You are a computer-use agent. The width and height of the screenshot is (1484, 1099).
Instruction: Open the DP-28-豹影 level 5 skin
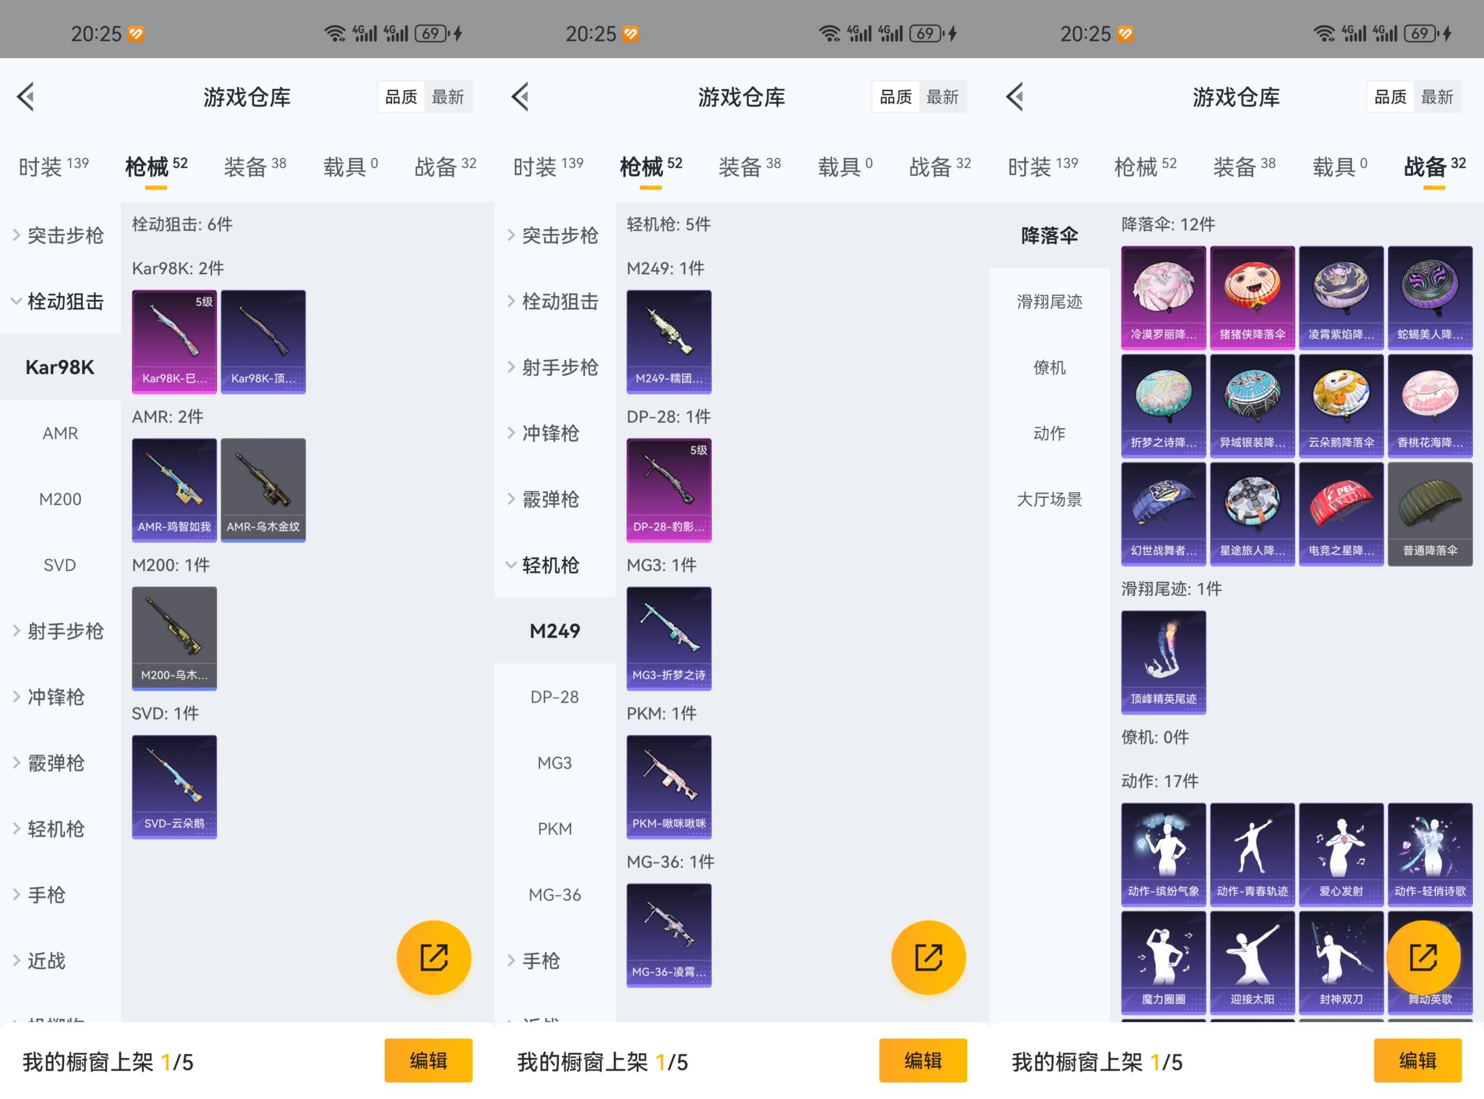click(669, 489)
